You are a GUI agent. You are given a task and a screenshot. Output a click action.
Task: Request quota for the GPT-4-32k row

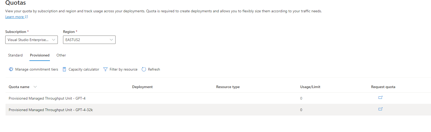tap(380, 109)
